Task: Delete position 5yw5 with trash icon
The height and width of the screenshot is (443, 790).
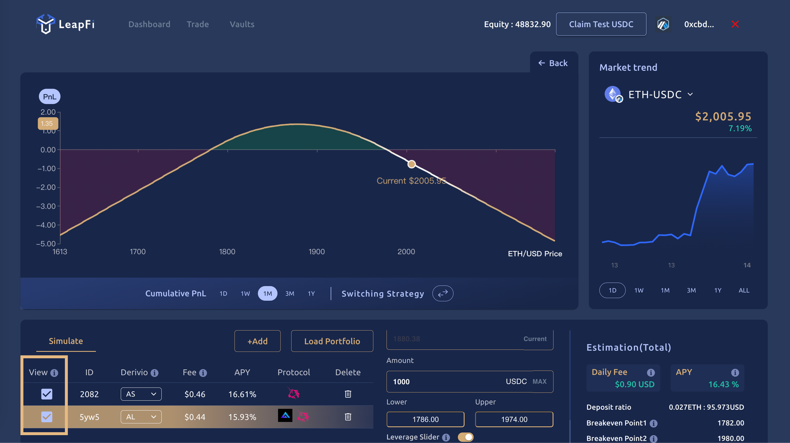Action: pyautogui.click(x=348, y=417)
